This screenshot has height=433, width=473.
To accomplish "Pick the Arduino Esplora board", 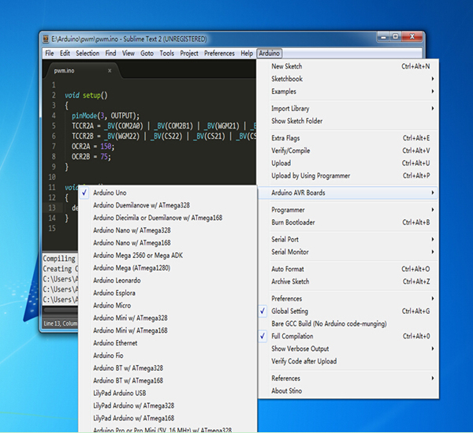I will [x=168, y=293].
